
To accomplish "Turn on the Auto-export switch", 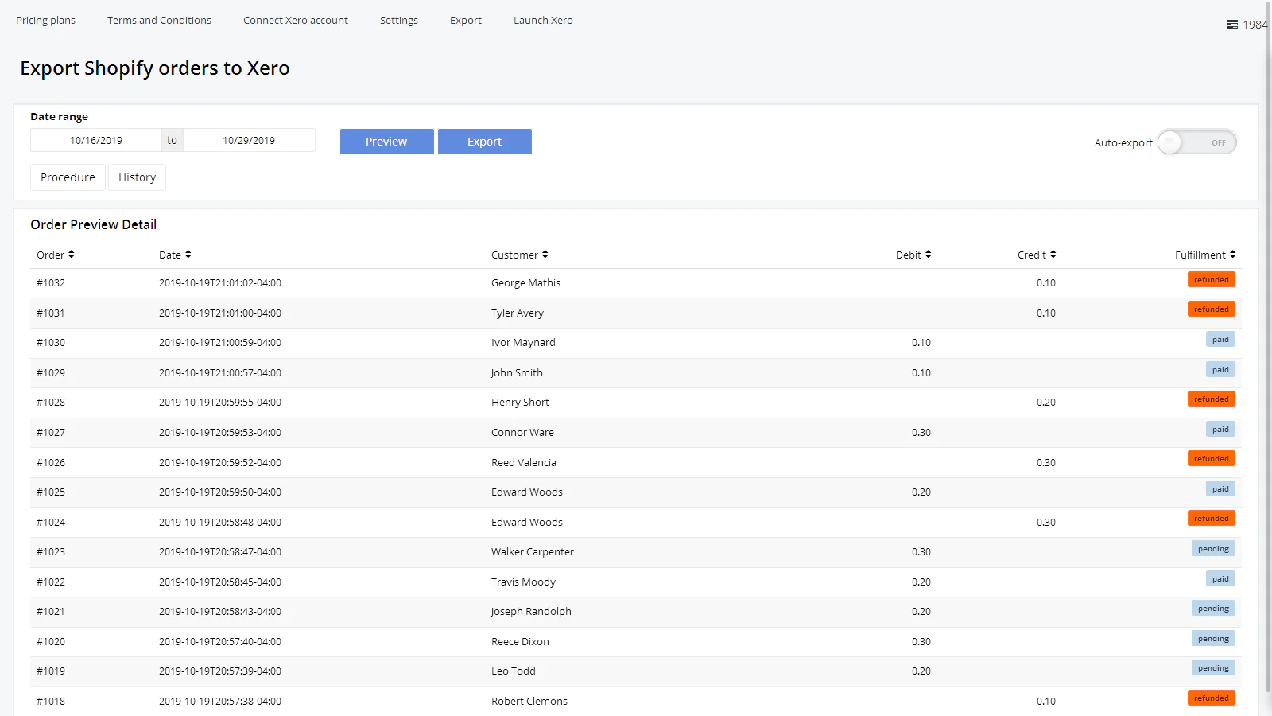I will pyautogui.click(x=1196, y=142).
